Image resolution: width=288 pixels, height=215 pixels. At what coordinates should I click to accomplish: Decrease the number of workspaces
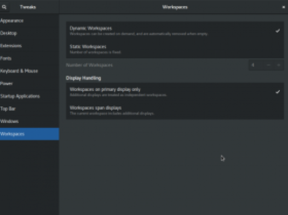(268, 65)
